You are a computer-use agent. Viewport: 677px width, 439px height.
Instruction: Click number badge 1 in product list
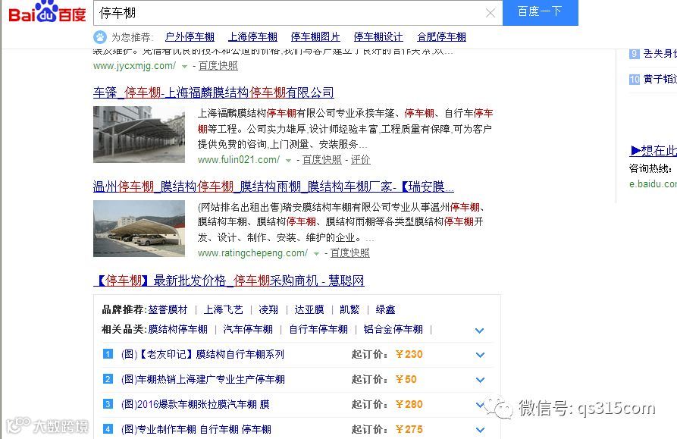(x=108, y=354)
